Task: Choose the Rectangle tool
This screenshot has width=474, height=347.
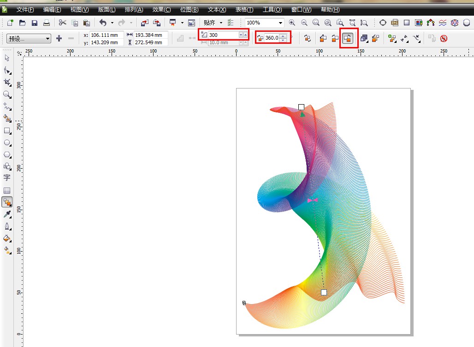Action: click(x=7, y=131)
